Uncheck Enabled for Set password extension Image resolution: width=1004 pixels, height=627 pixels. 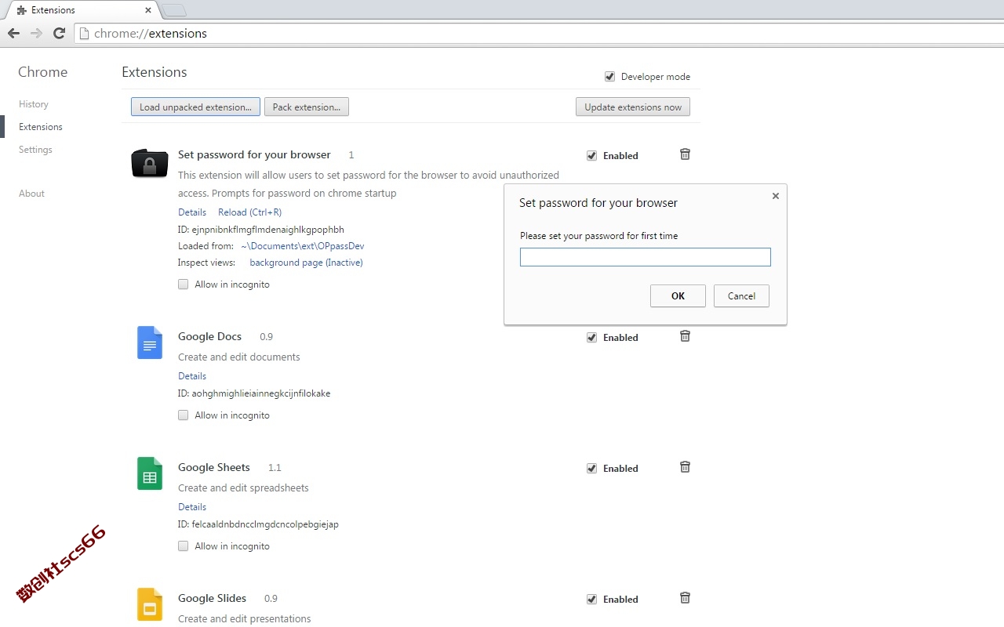coord(591,155)
